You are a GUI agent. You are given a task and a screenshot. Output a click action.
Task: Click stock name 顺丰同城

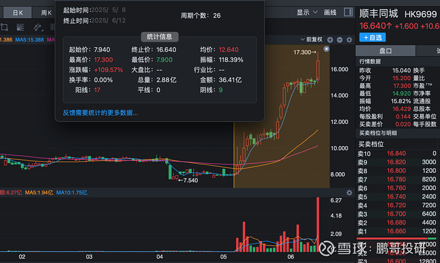click(x=378, y=14)
